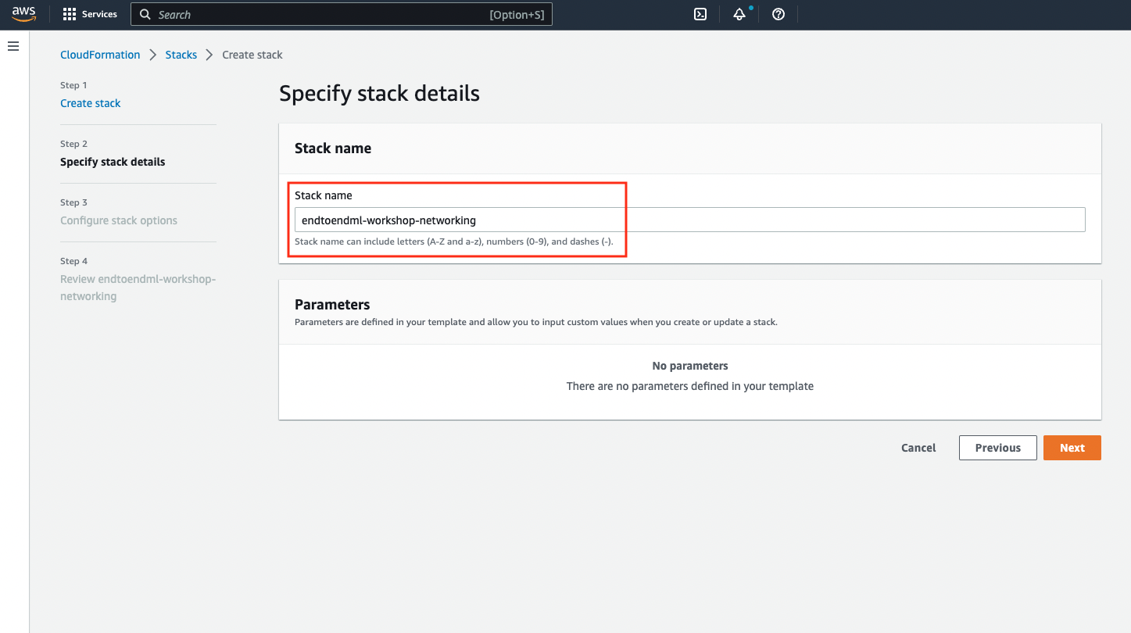Click the Stack name input field

tap(690, 220)
